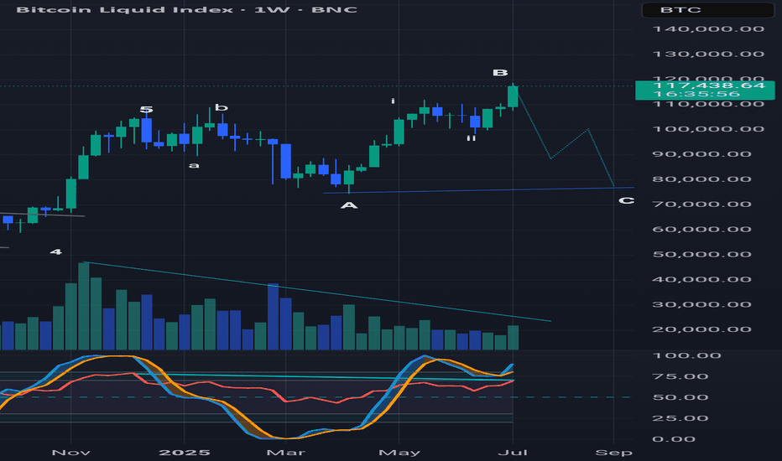
Task: Select the descending trend line over volume bars
Action: pos(317,292)
